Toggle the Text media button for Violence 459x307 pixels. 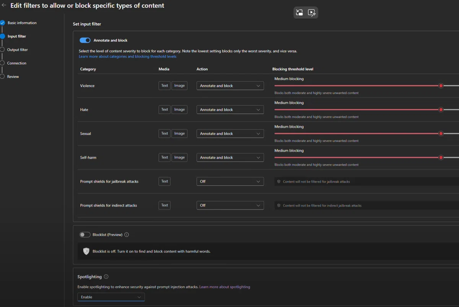(x=164, y=86)
